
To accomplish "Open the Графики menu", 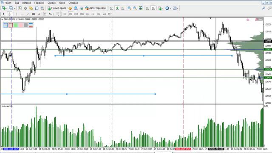I will coord(39,3).
